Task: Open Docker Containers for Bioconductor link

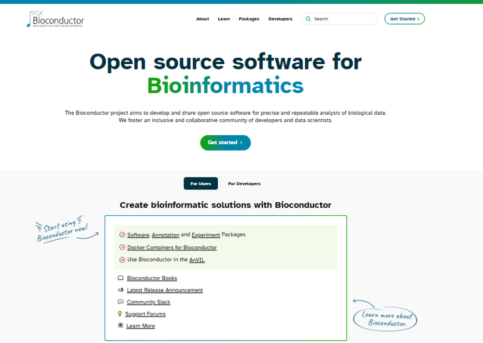Action: [x=172, y=247]
